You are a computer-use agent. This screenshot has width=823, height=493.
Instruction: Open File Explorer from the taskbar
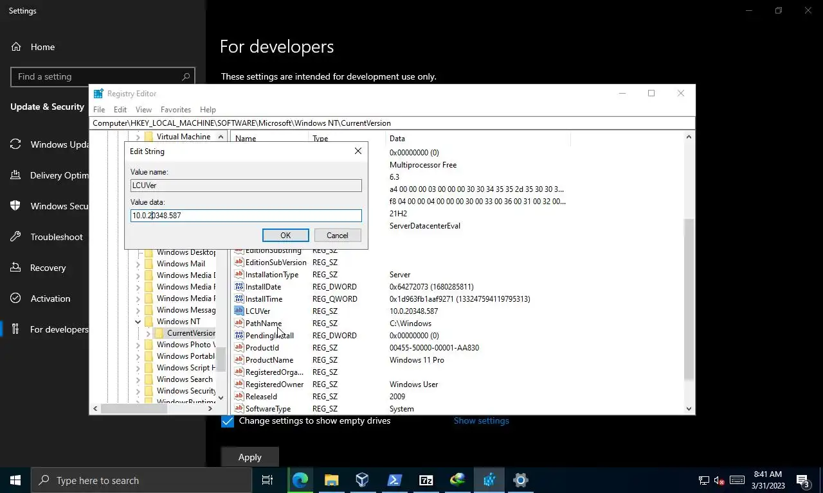[x=331, y=480]
